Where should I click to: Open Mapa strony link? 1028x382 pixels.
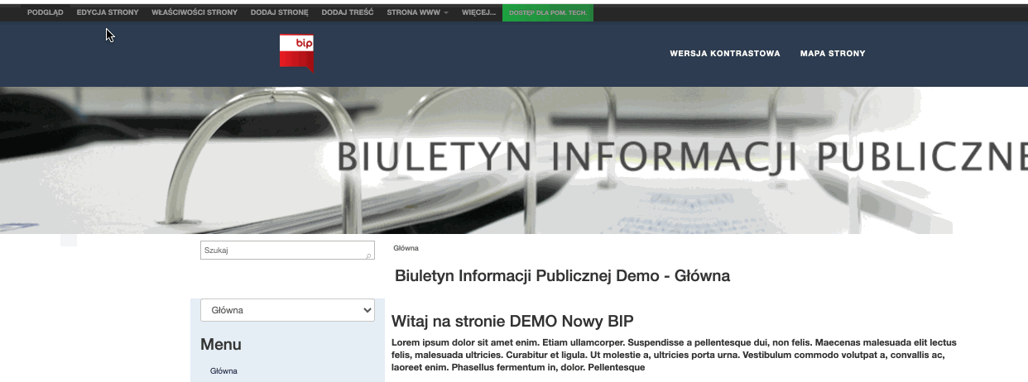(833, 54)
